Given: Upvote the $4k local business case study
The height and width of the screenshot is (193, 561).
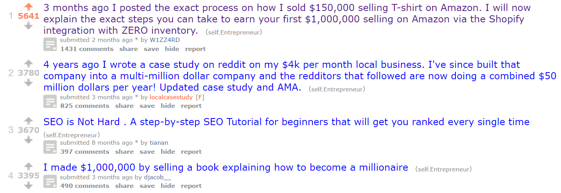Looking at the screenshot, I should (28, 64).
